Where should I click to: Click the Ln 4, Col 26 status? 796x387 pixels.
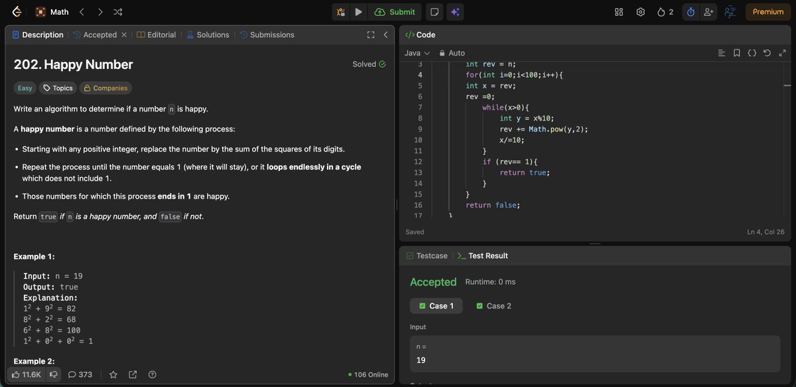pos(765,232)
